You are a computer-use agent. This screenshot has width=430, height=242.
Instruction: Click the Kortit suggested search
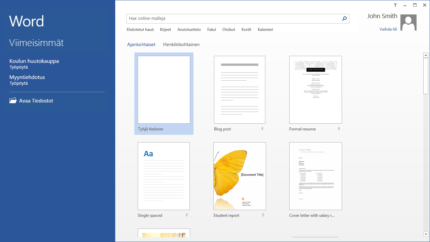coord(246,30)
